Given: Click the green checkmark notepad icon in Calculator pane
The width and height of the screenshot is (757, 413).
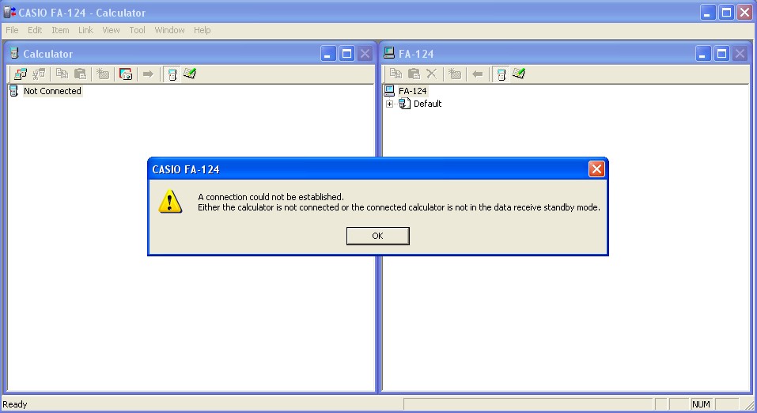Looking at the screenshot, I should (190, 74).
